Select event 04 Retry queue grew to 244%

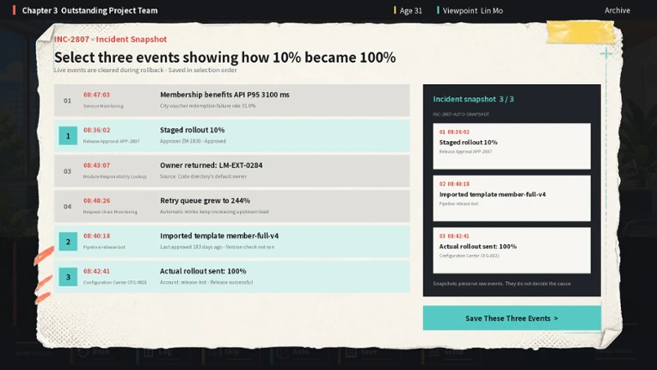(231, 207)
